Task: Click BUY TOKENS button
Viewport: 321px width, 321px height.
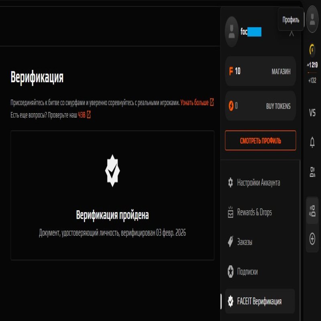Action: pyautogui.click(x=278, y=106)
